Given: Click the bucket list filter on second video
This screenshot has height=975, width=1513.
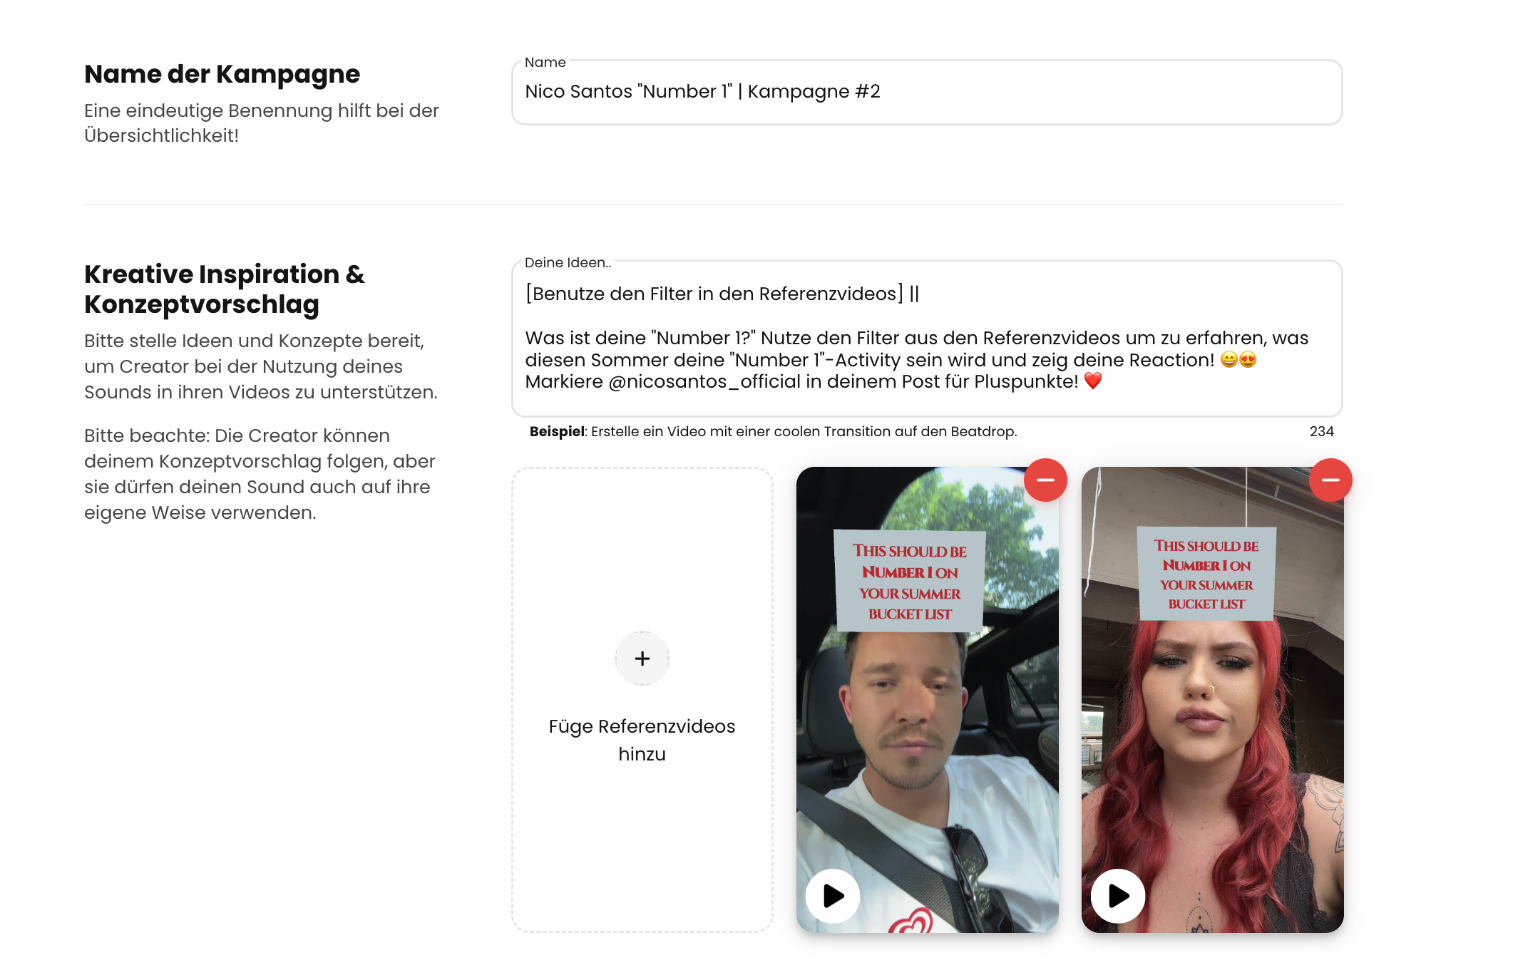Looking at the screenshot, I should 1206,574.
